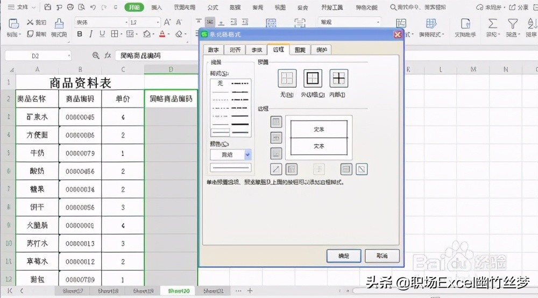Select the No Border preset in dialog

click(287, 78)
